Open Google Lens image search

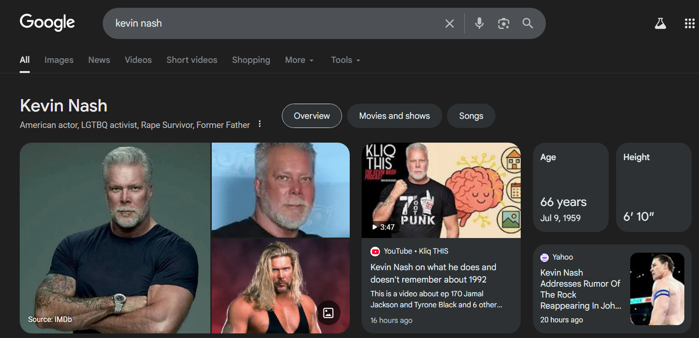click(503, 23)
